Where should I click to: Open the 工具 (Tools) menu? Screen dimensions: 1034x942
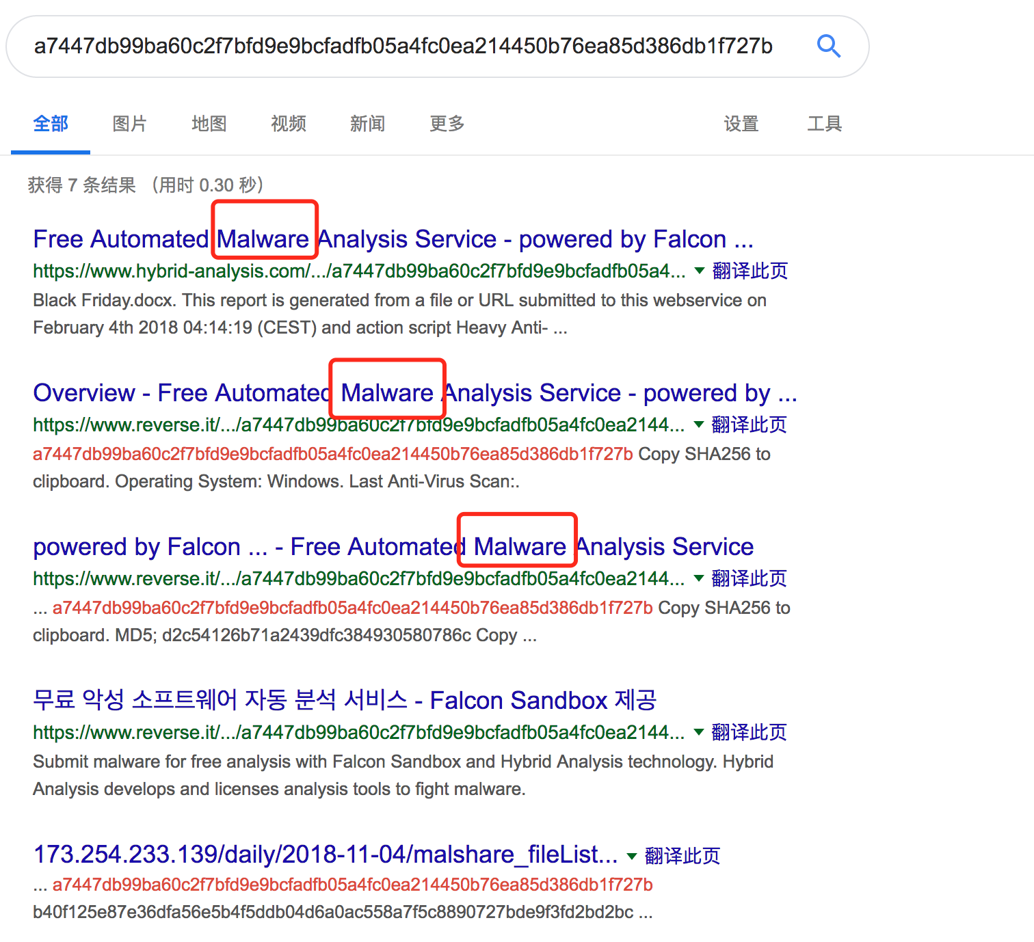click(824, 124)
